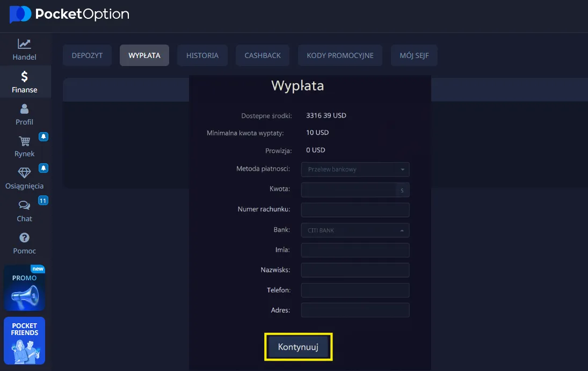Image resolution: width=588 pixels, height=371 pixels.
Task: Open the KODY PROMOCYJNE tab
Action: point(340,55)
